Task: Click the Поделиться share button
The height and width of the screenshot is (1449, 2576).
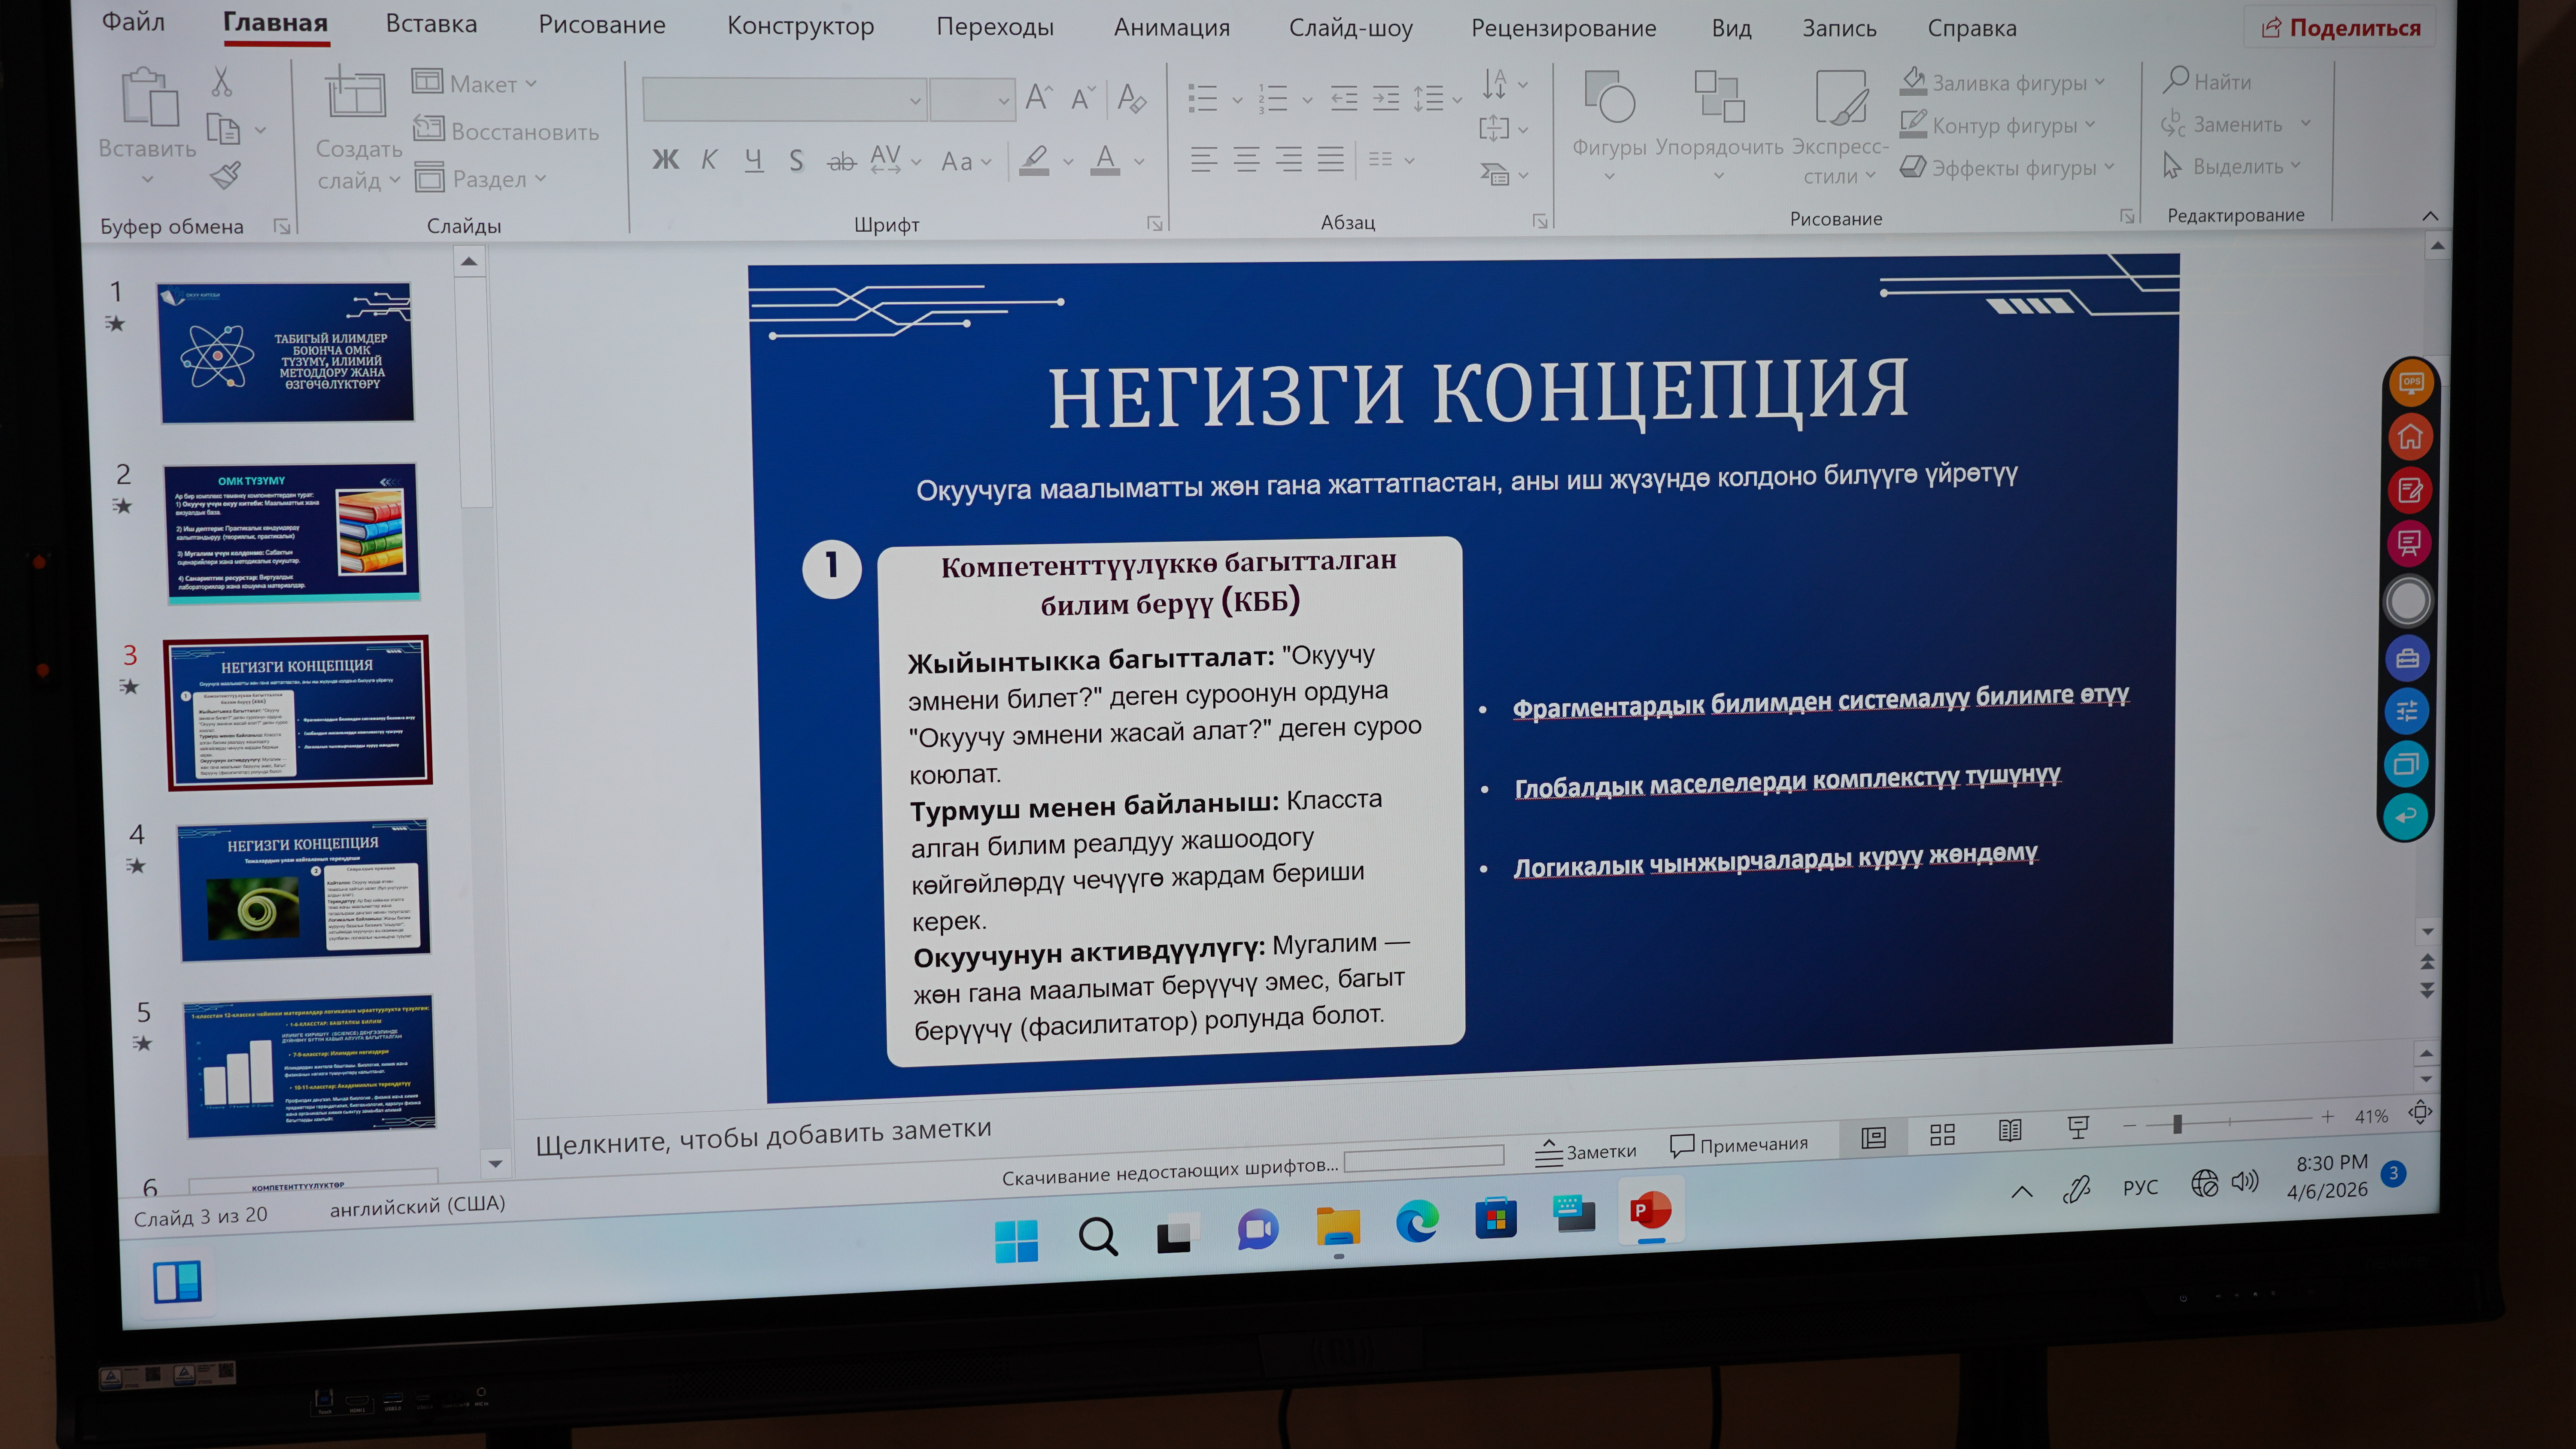Action: 2340,28
